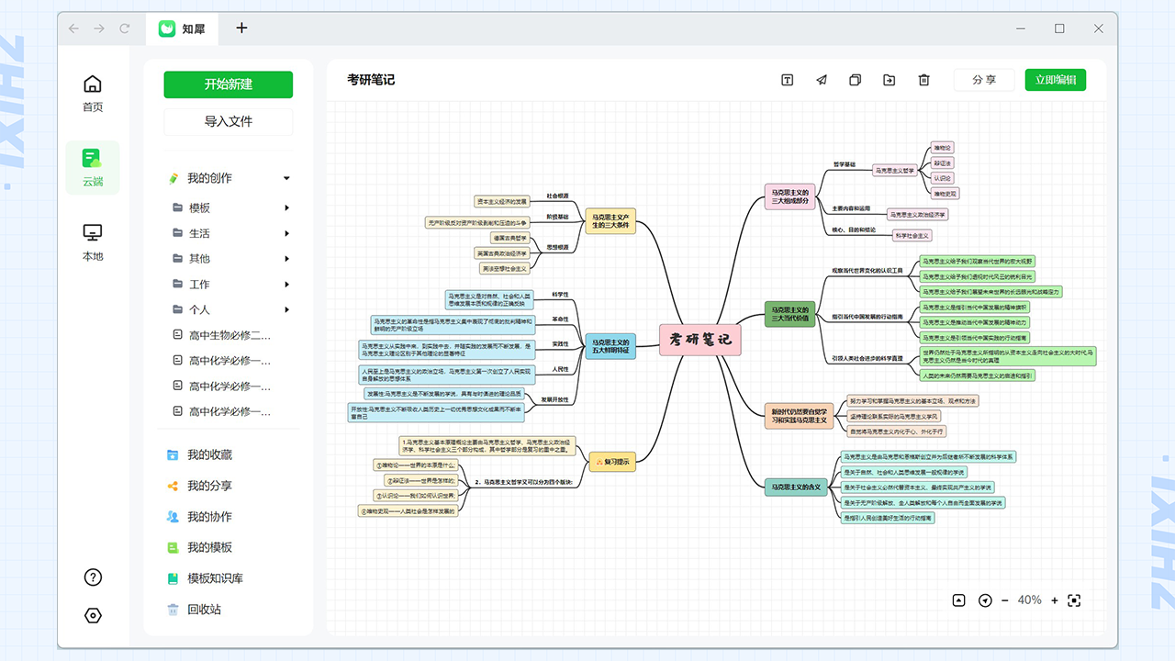Click the paper plane publish icon

coord(822,80)
